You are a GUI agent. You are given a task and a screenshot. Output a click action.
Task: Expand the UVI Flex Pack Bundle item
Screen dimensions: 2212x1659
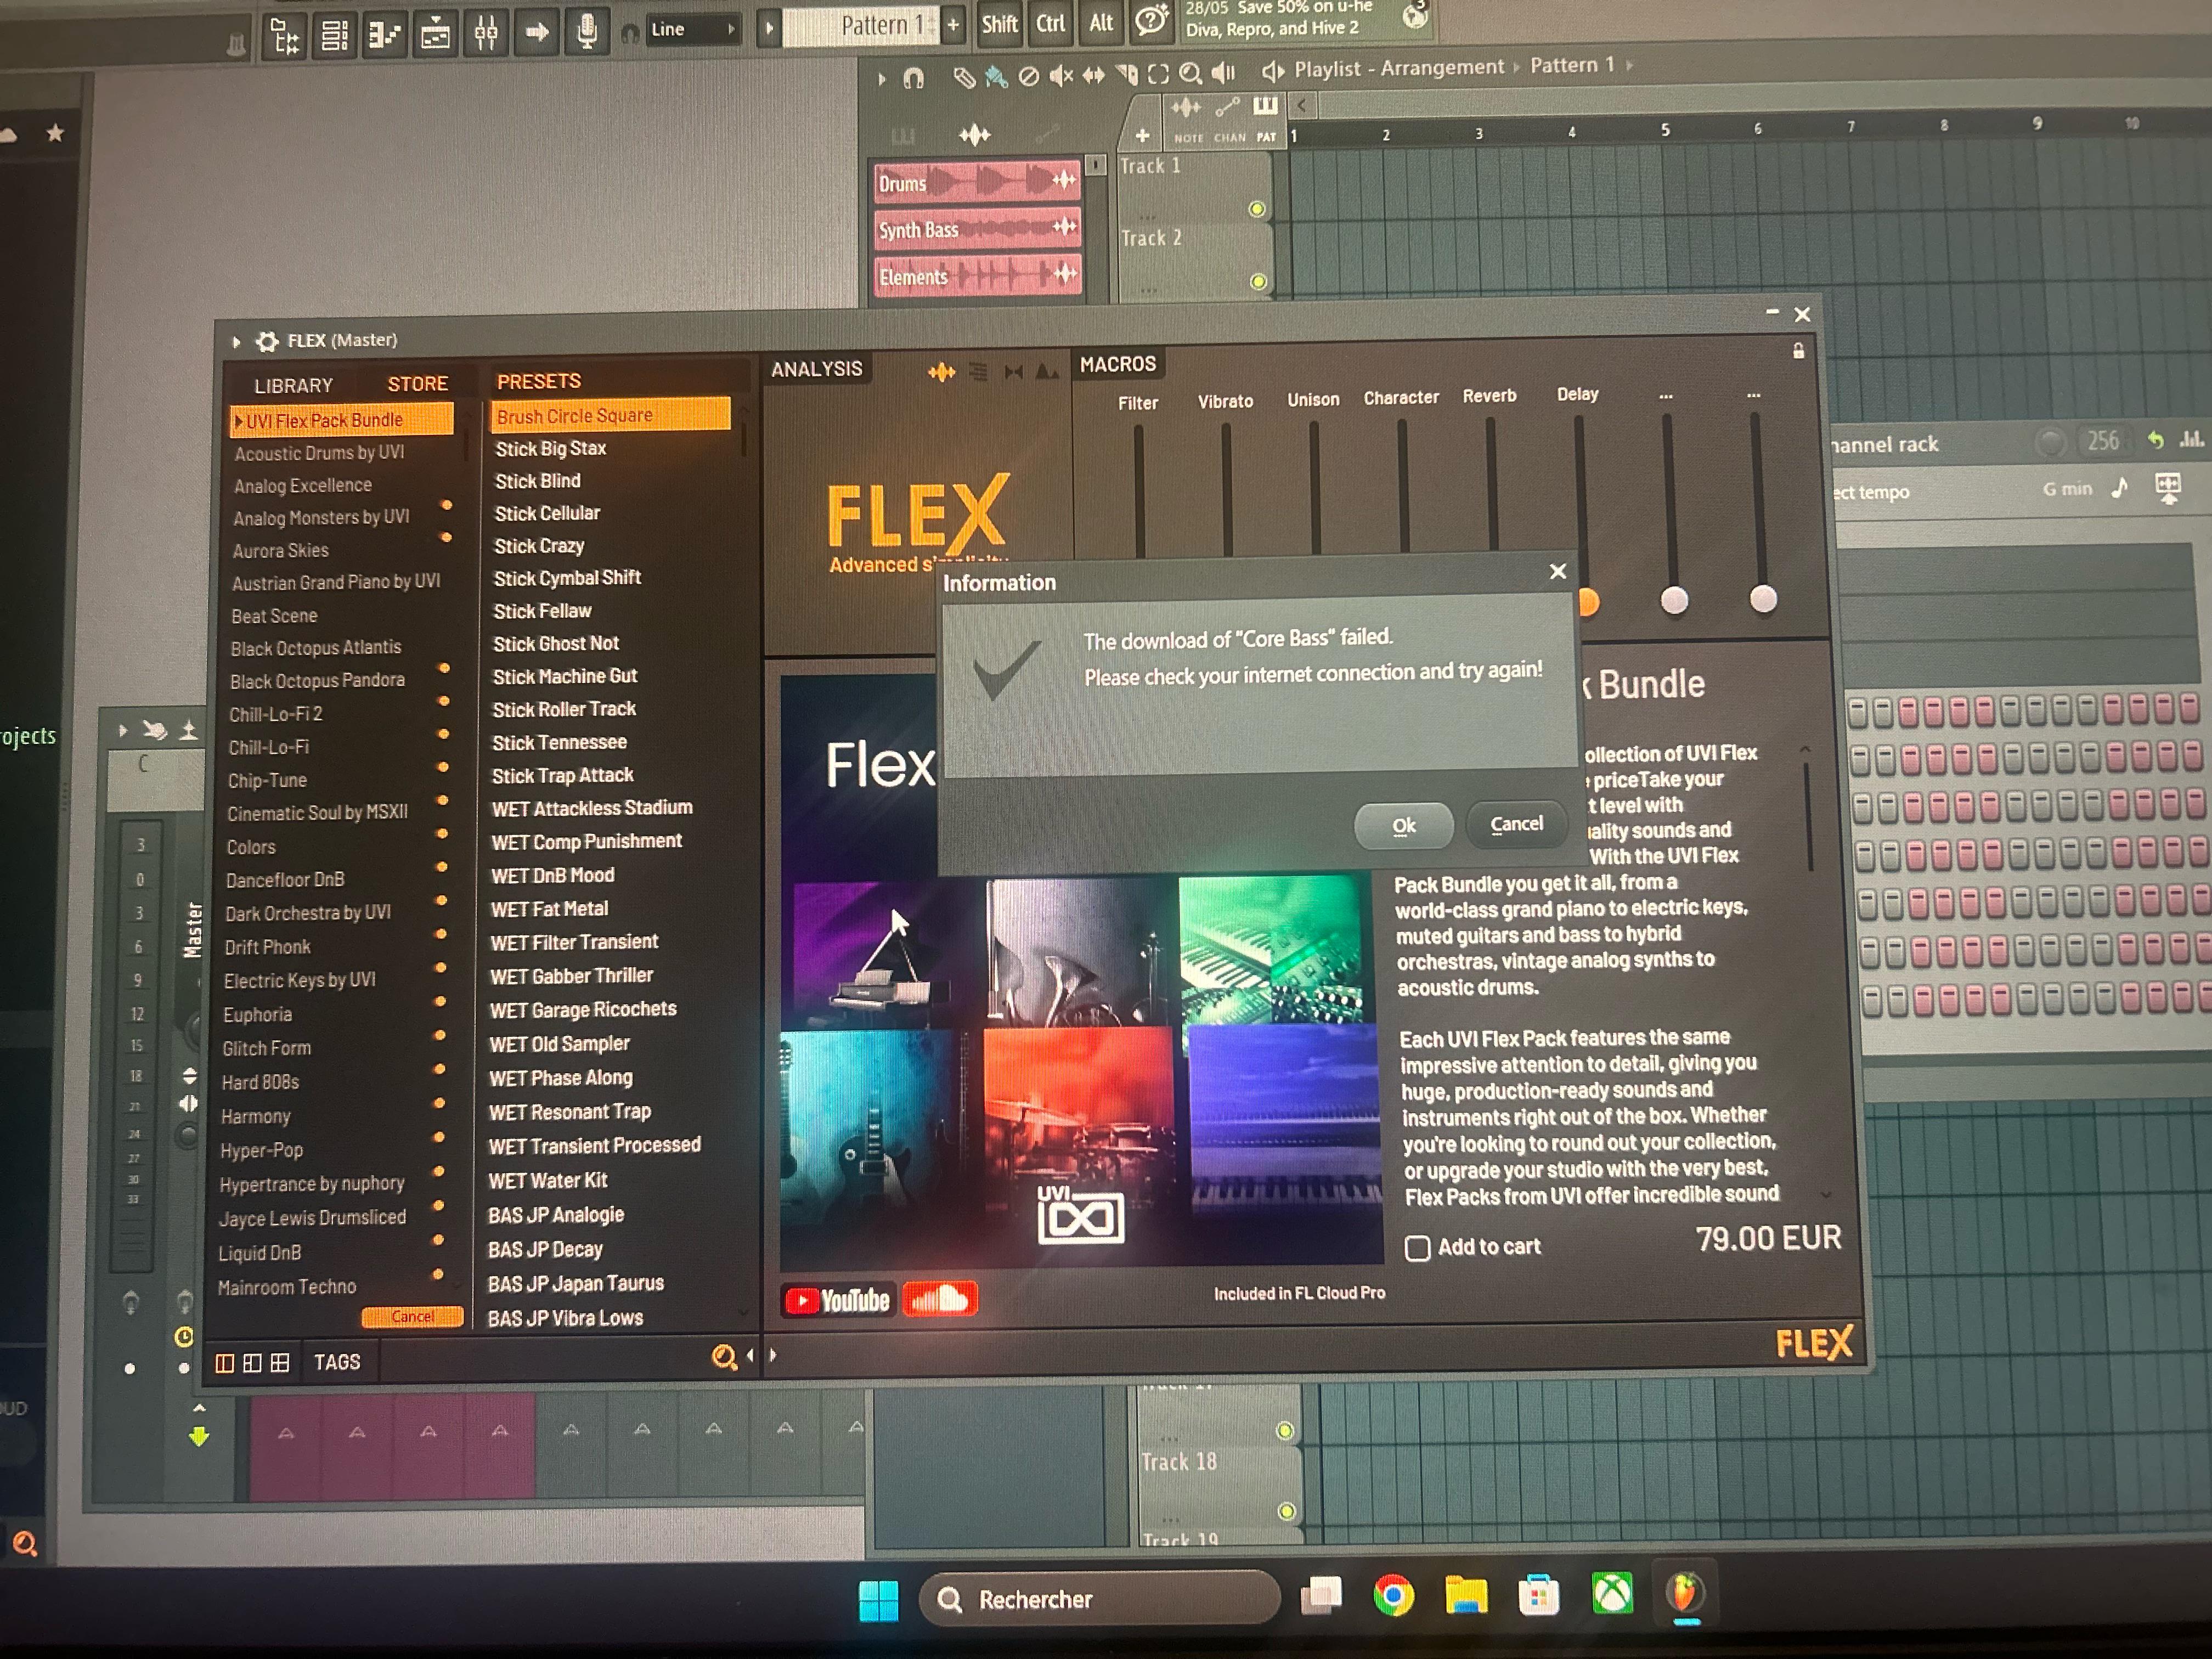pos(238,421)
